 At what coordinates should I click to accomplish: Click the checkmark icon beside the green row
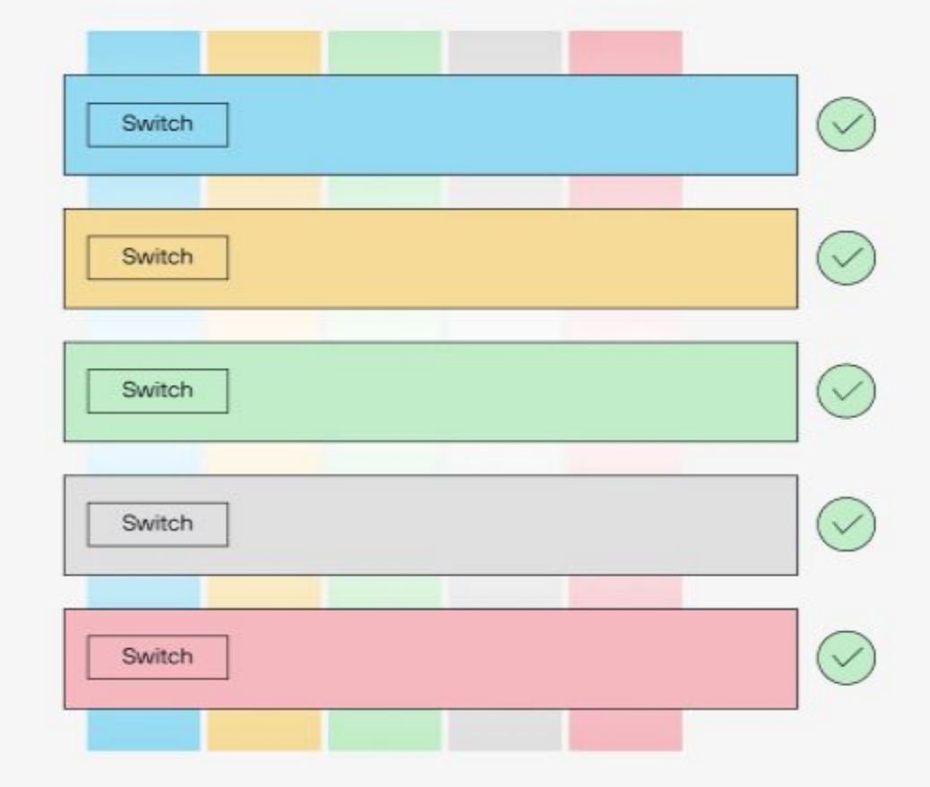tap(845, 391)
